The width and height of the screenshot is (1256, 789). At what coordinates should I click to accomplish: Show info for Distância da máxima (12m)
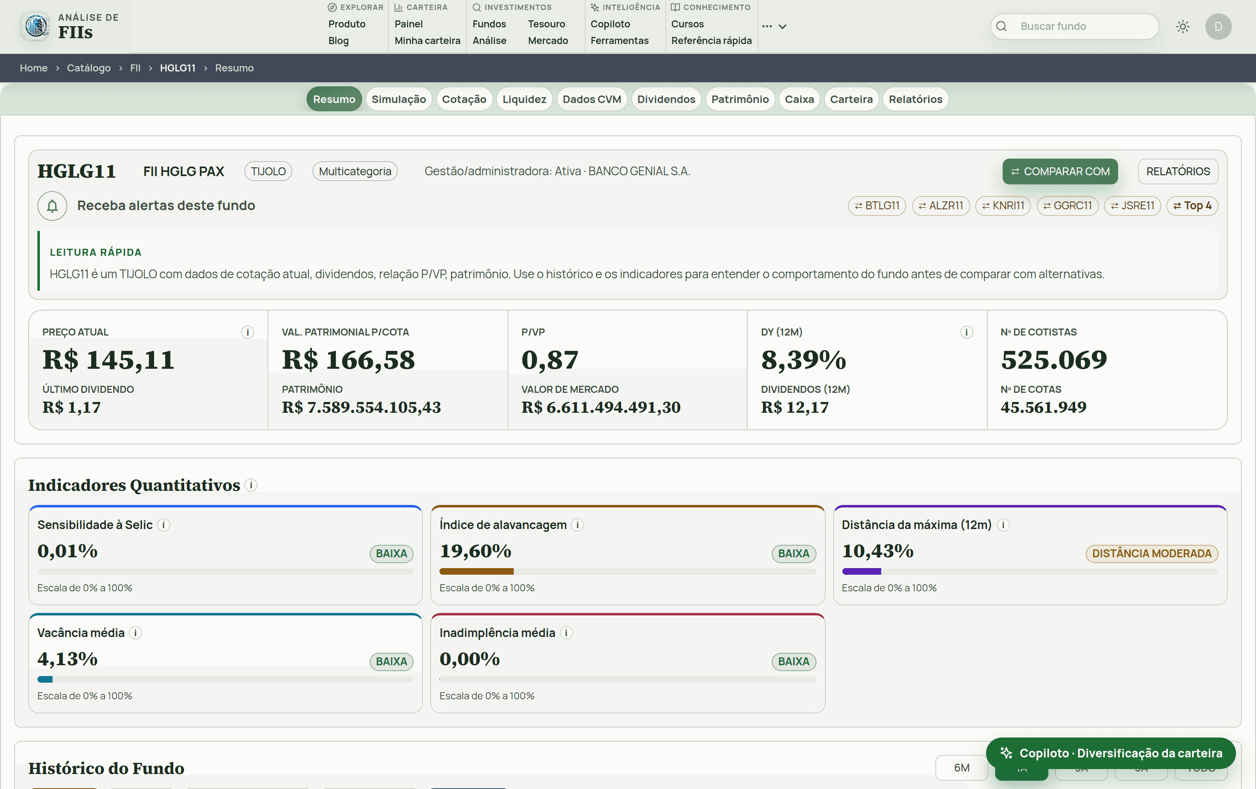[x=1003, y=524]
